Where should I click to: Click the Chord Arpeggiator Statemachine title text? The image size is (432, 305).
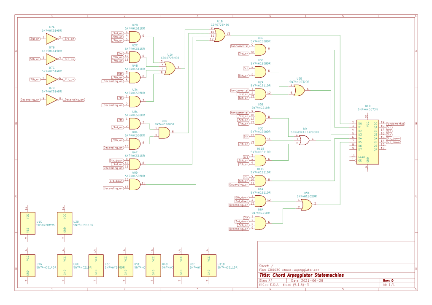[x=308, y=275]
